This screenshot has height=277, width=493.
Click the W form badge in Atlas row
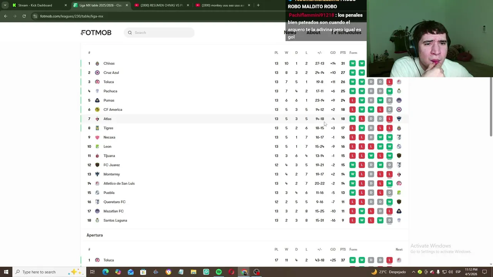click(352, 119)
